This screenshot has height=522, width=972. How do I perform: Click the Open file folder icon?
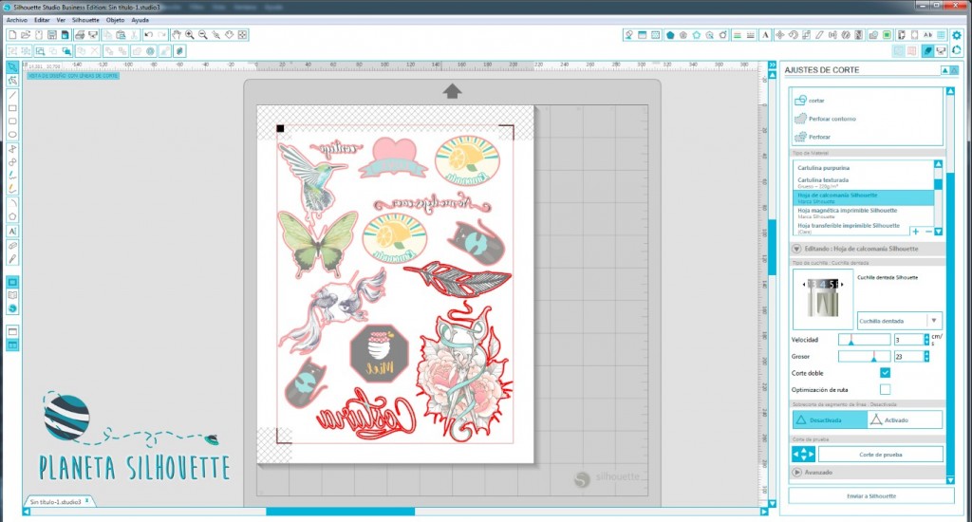tap(26, 35)
